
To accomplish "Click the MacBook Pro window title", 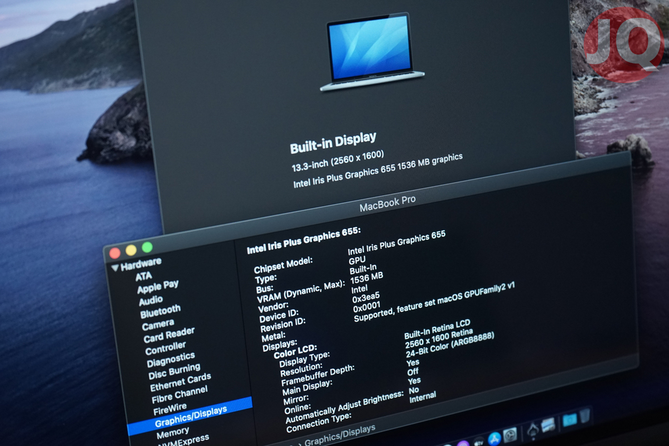I will click(x=387, y=203).
